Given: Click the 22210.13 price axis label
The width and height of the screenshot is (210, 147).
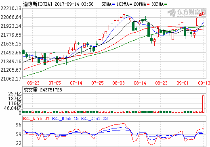Looking at the screenshot, I should pyautogui.click(x=11, y=8).
